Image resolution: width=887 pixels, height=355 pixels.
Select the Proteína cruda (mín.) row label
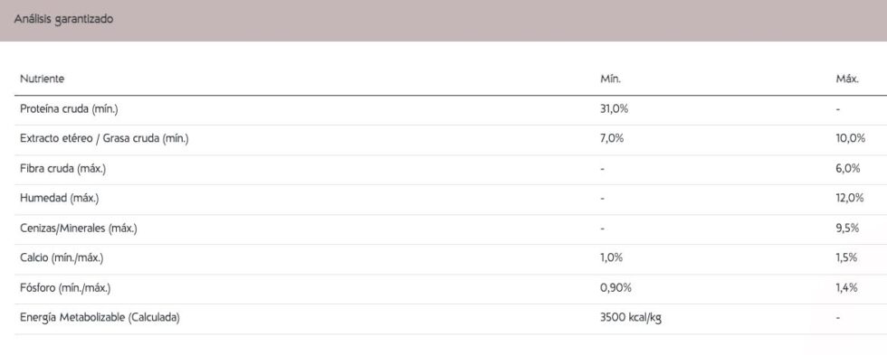tap(69, 109)
